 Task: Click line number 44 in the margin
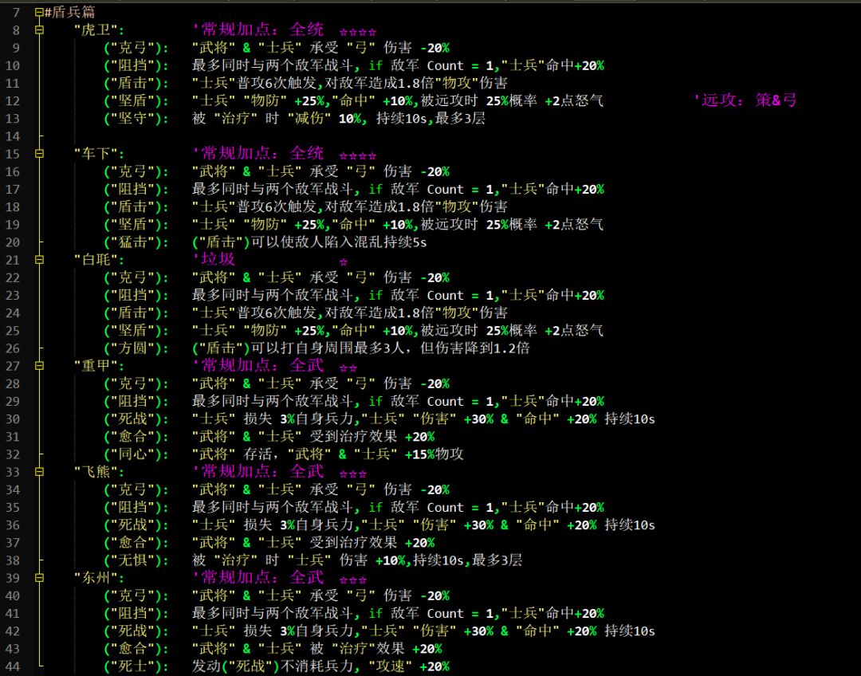click(13, 666)
